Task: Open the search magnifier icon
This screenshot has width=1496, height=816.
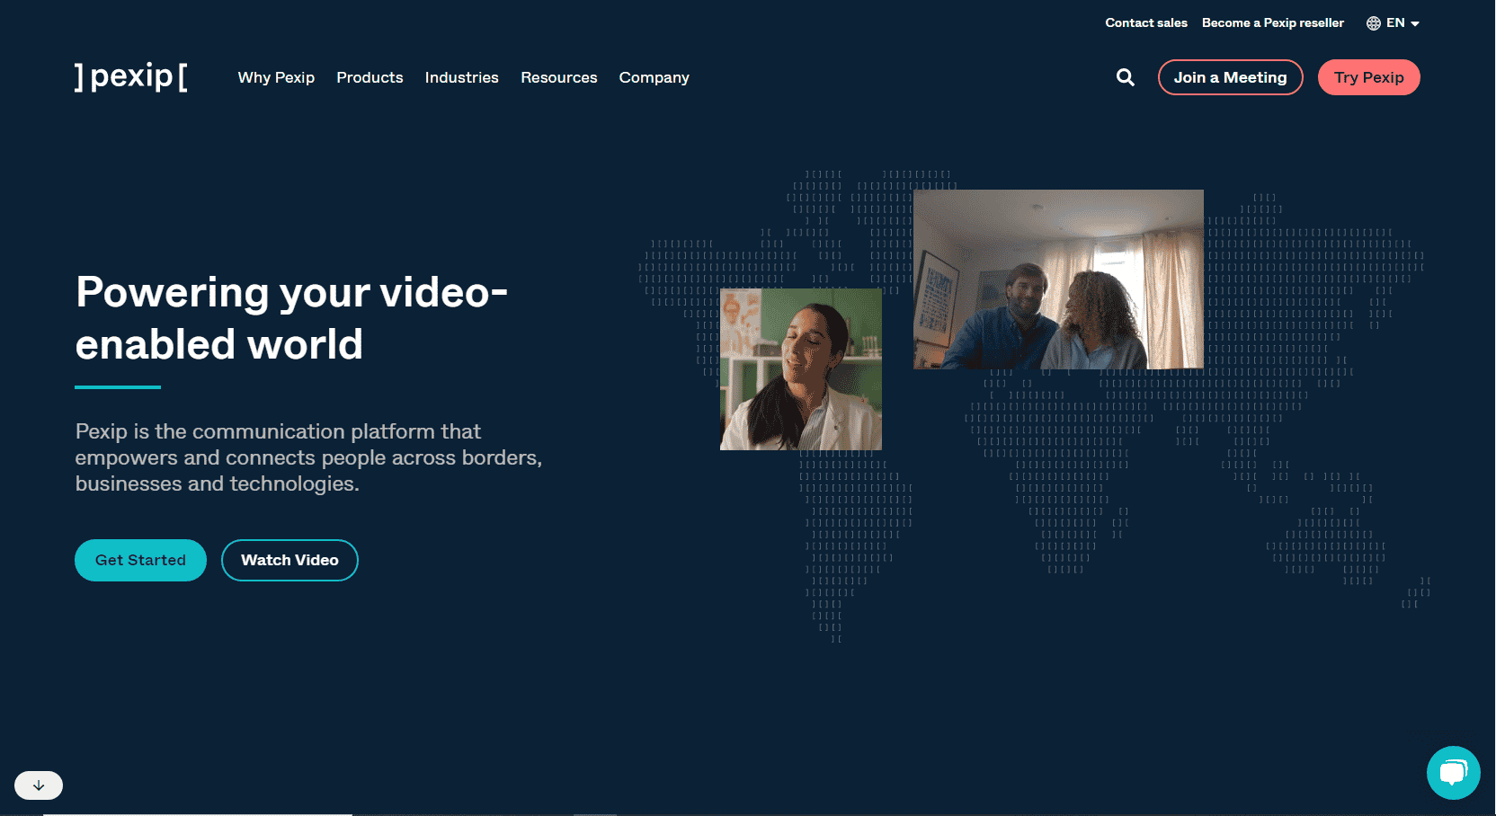Action: pyautogui.click(x=1125, y=77)
